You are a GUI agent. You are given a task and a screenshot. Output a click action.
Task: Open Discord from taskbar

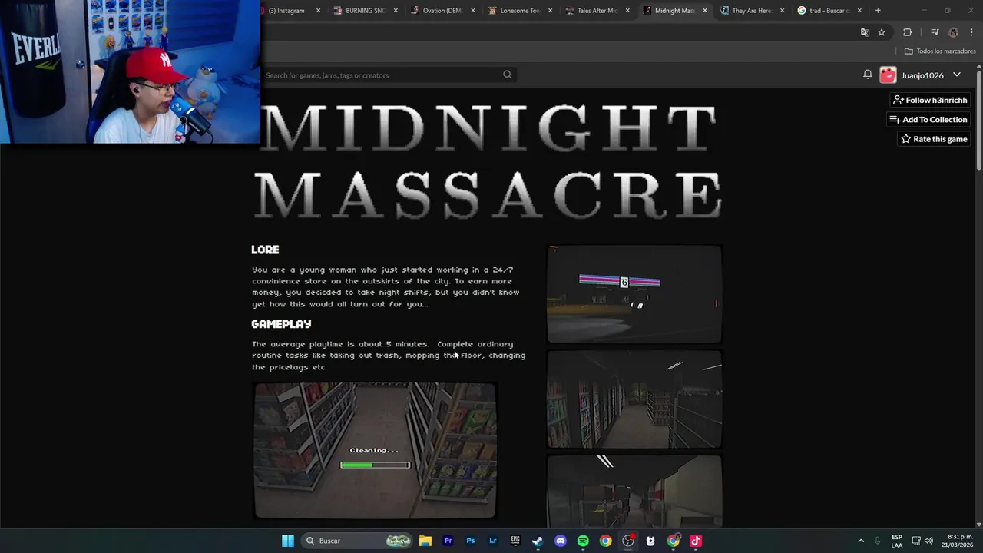(561, 541)
